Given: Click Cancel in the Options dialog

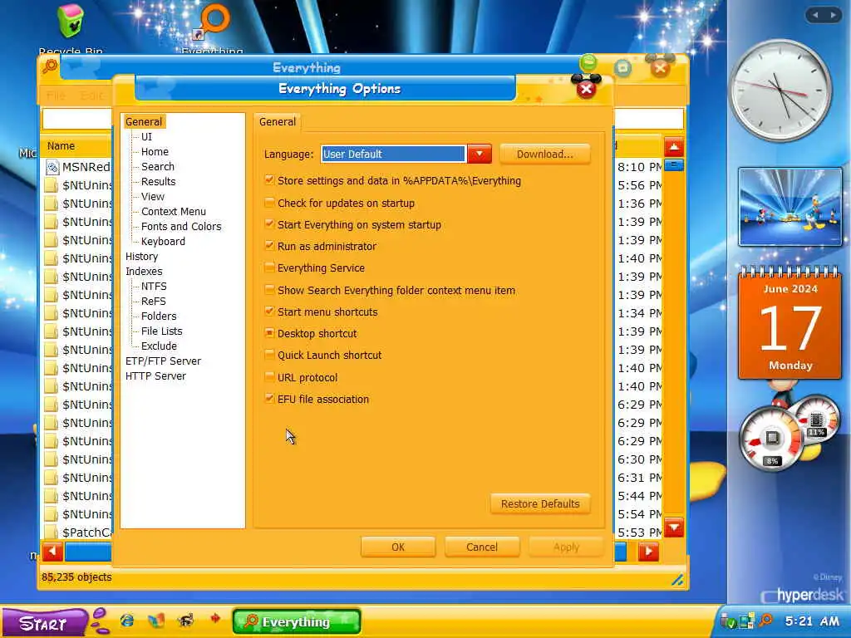Looking at the screenshot, I should coord(481,547).
